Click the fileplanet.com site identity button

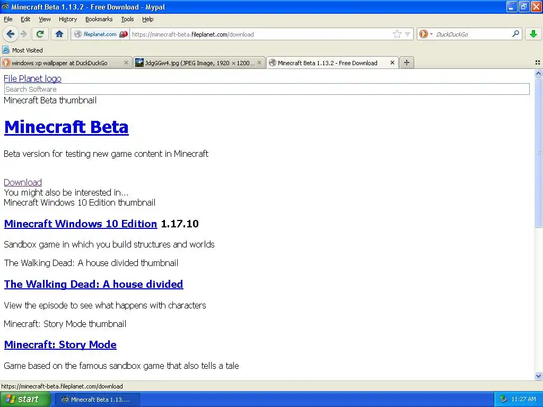click(x=100, y=34)
